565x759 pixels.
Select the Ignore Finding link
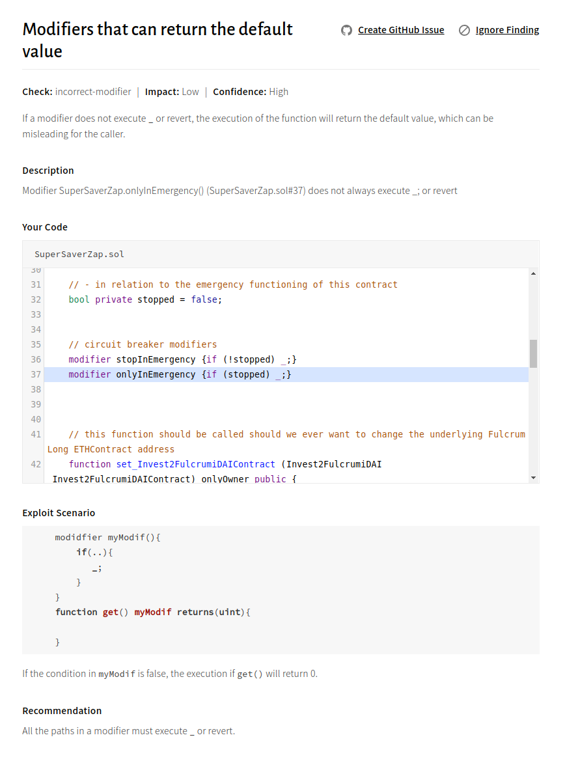tap(507, 30)
